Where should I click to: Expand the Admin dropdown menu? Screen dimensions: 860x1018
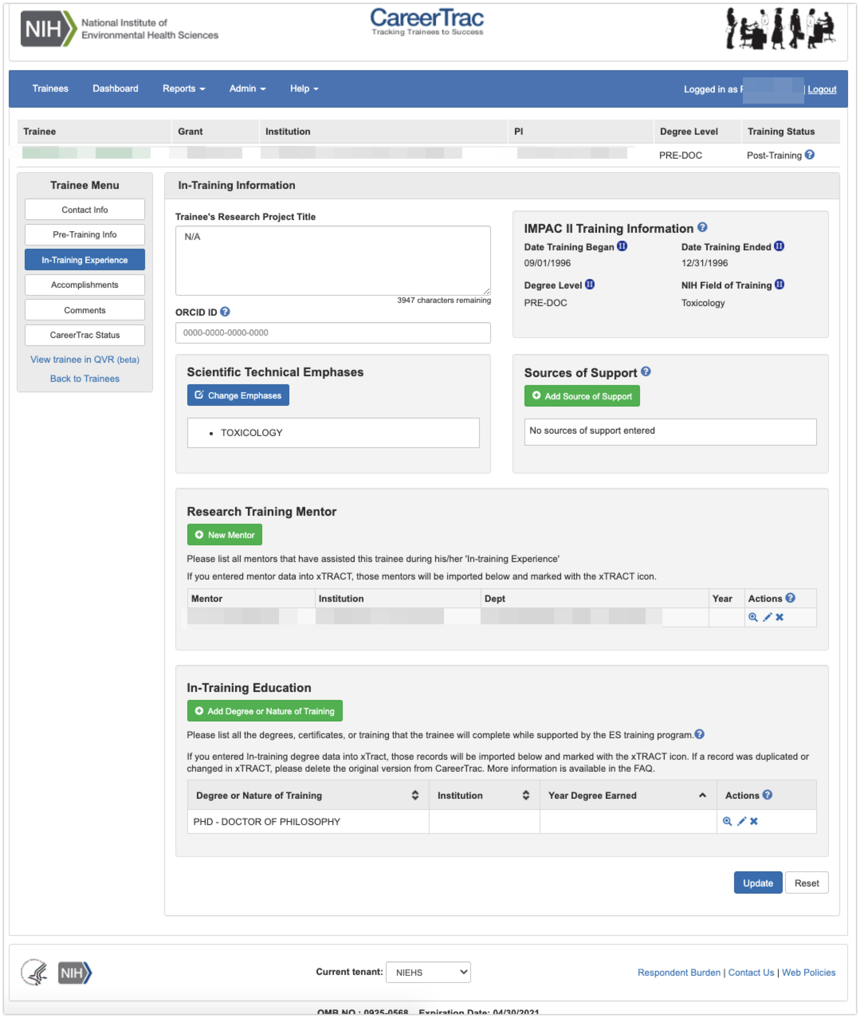tap(247, 89)
